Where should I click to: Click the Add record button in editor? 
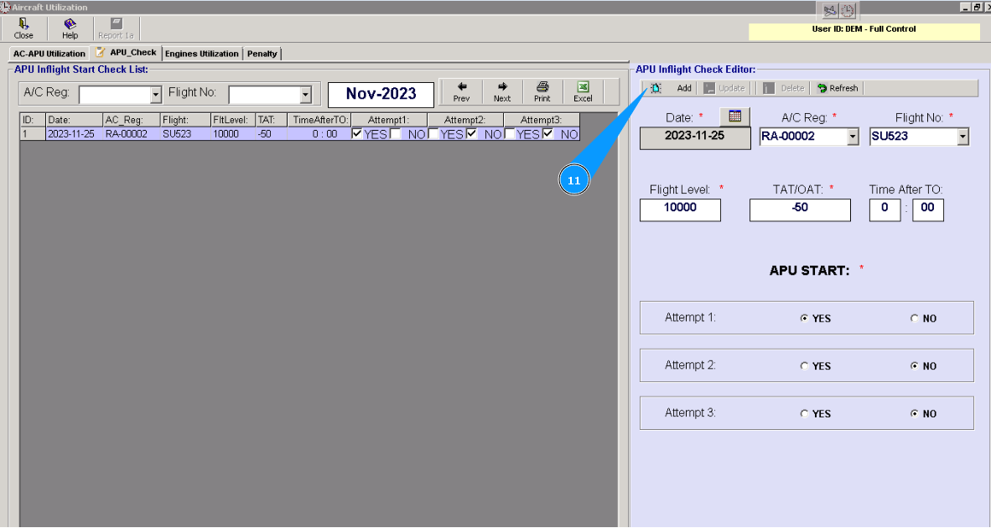(x=672, y=89)
